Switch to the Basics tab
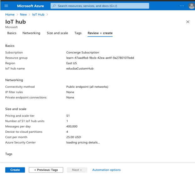The height and width of the screenshot is (175, 195). (x=12, y=33)
